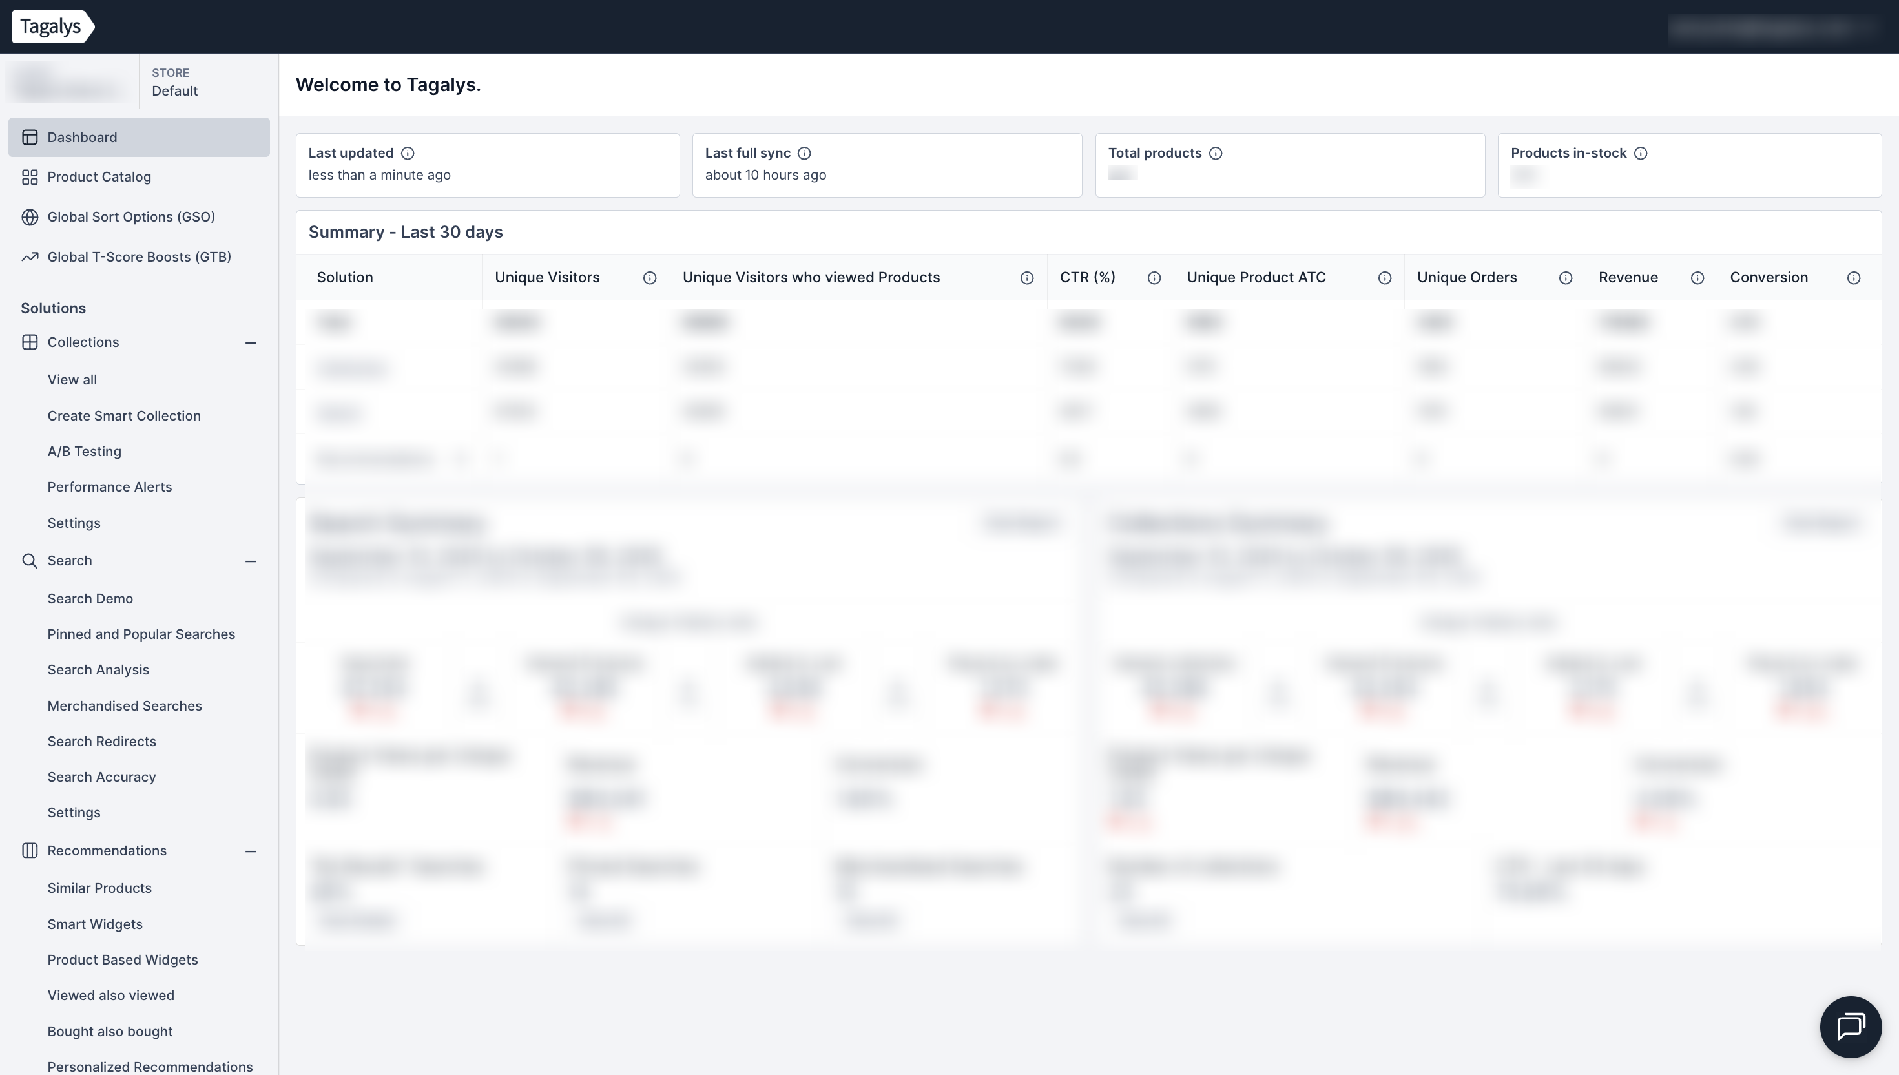Go to Global Sort Options (GSO)
Viewport: 1899px width, 1075px height.
[x=130, y=217]
